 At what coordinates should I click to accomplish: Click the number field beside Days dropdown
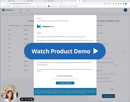tap(102, 89)
